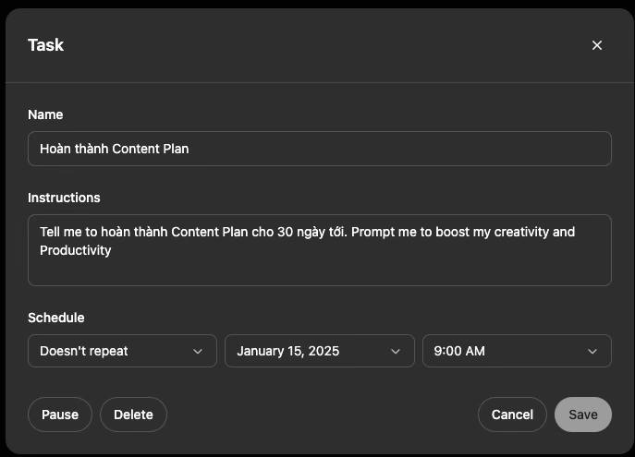Close the Task dialog with the X icon

pos(597,45)
